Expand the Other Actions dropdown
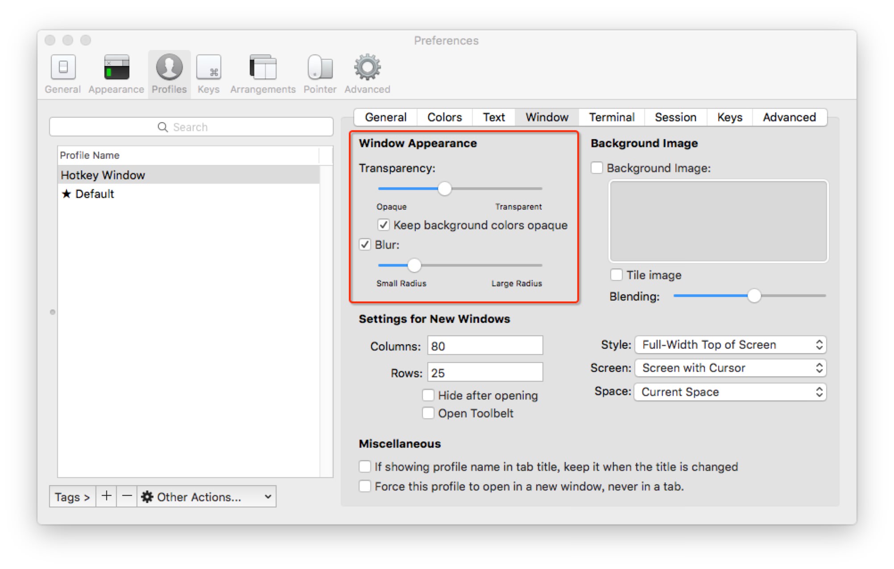 pyautogui.click(x=207, y=497)
